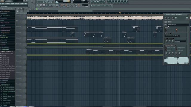This screenshot has width=191, height=107.
Task: Expand the Envelopes browser folder
Action: tap(4, 14)
